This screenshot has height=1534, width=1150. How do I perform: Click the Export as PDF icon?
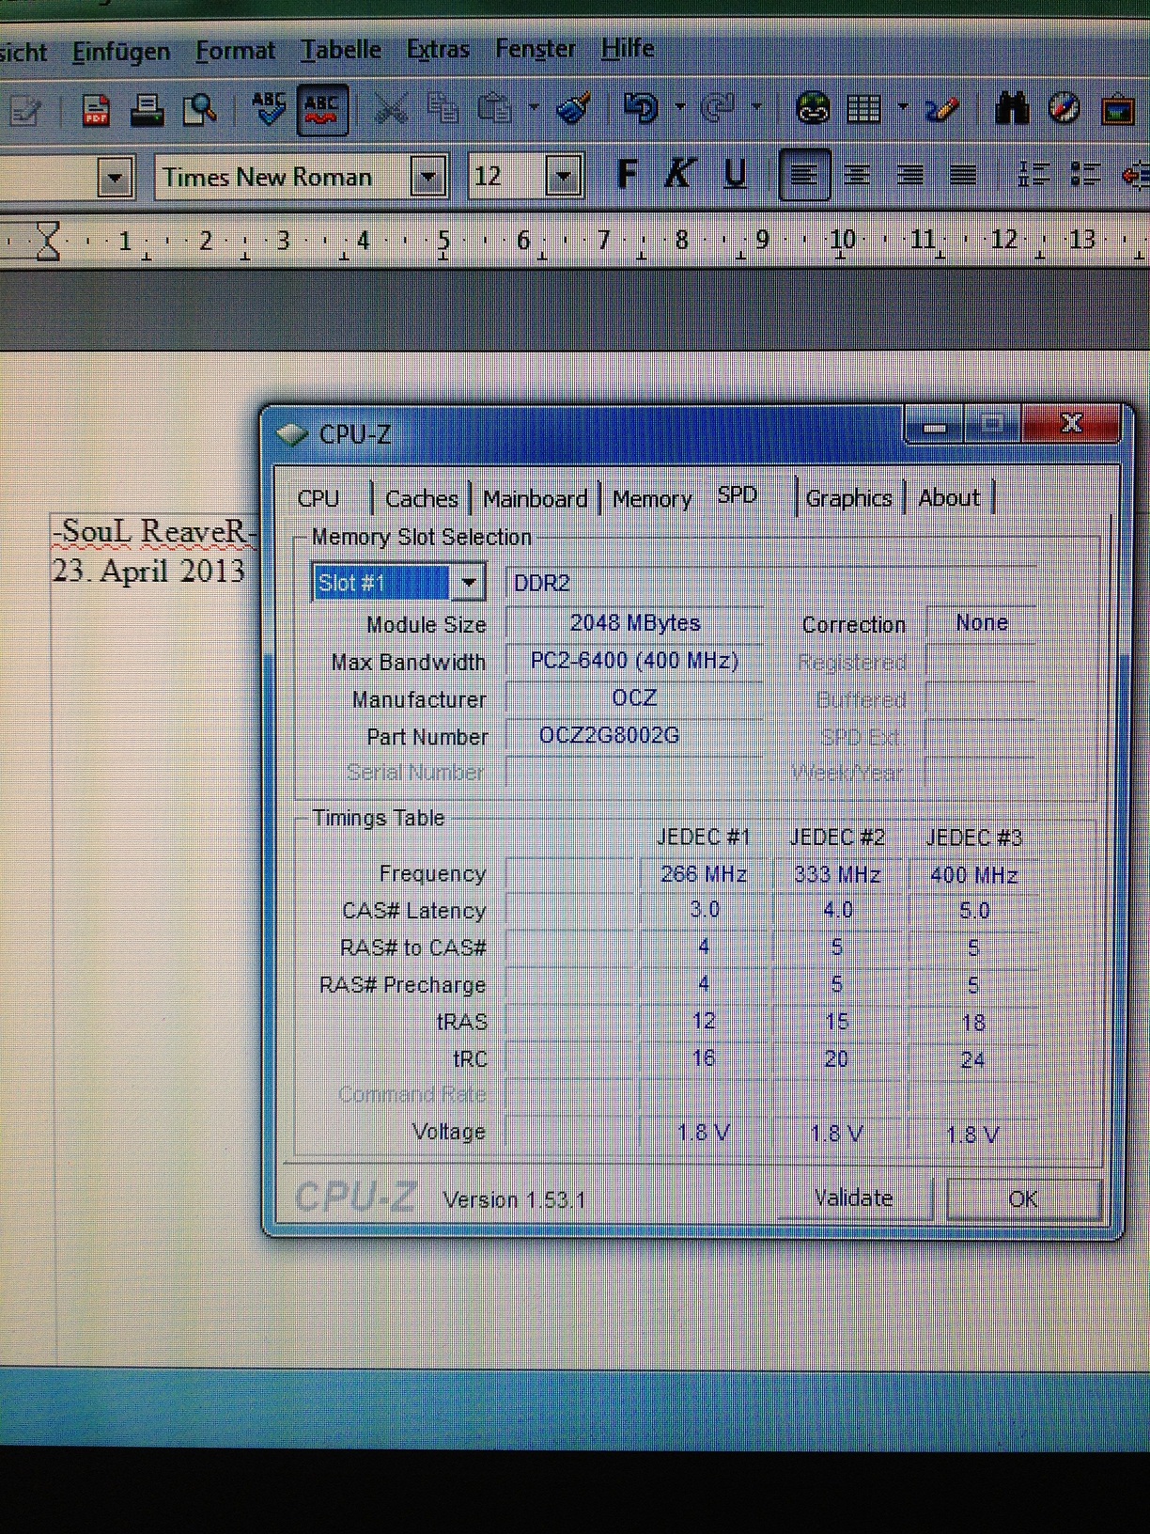95,111
